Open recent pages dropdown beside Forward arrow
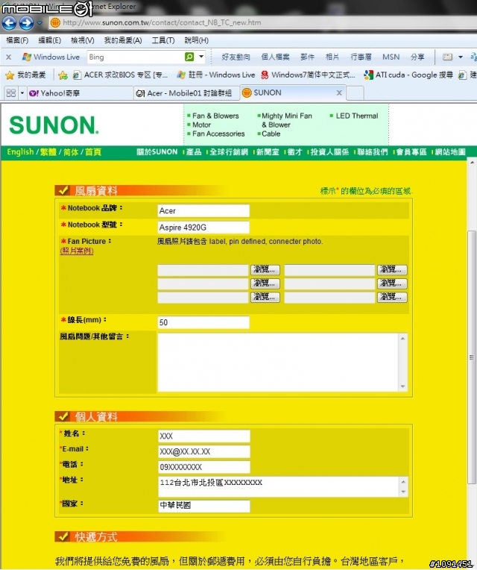The image size is (477, 570). tap(40, 23)
